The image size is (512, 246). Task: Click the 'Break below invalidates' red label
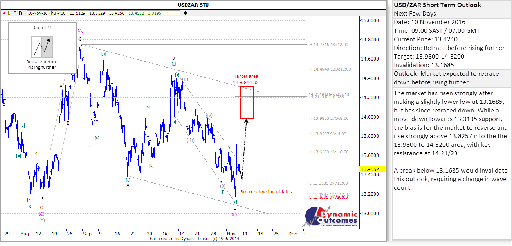point(266,192)
